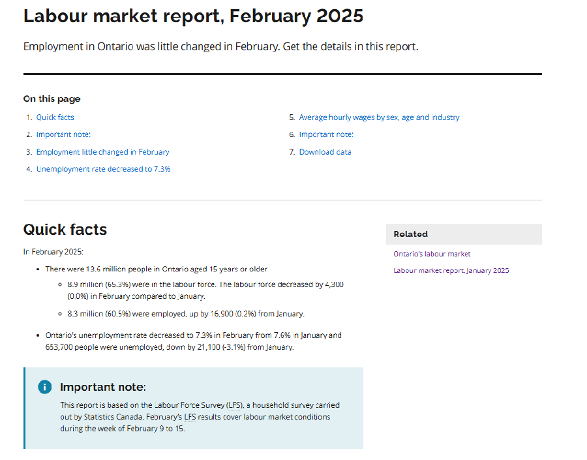587x460 pixels.
Task: Click LFS in "February's LFS results"
Action: [x=190, y=417]
